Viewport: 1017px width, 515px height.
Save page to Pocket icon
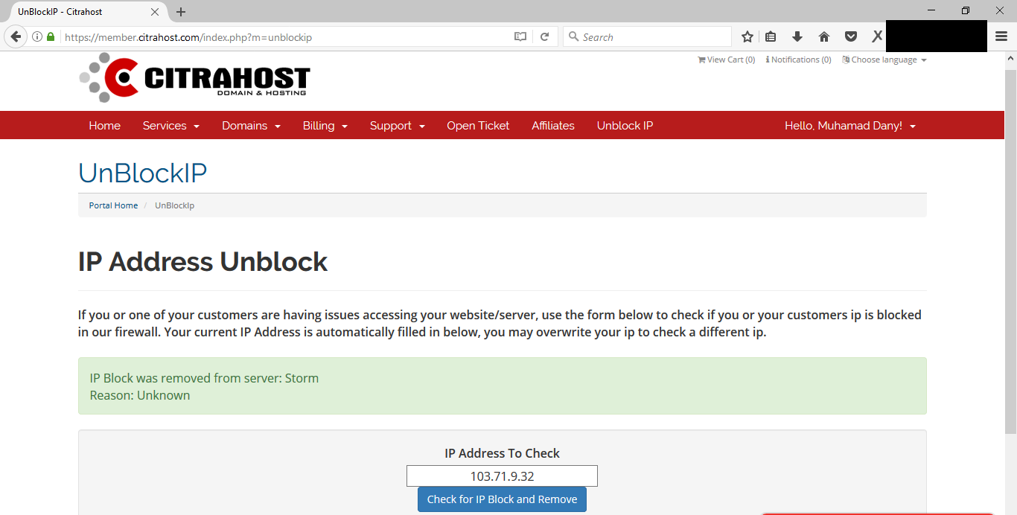pyautogui.click(x=850, y=36)
